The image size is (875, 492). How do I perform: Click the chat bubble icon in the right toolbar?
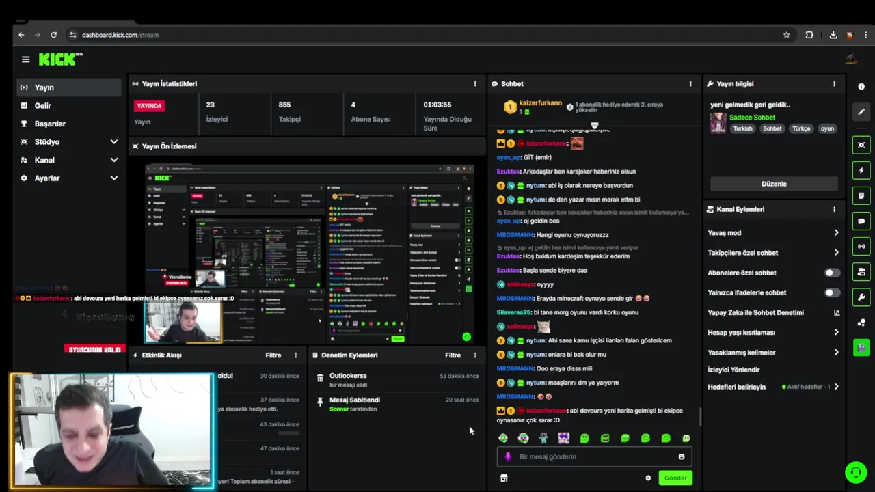[x=861, y=221]
